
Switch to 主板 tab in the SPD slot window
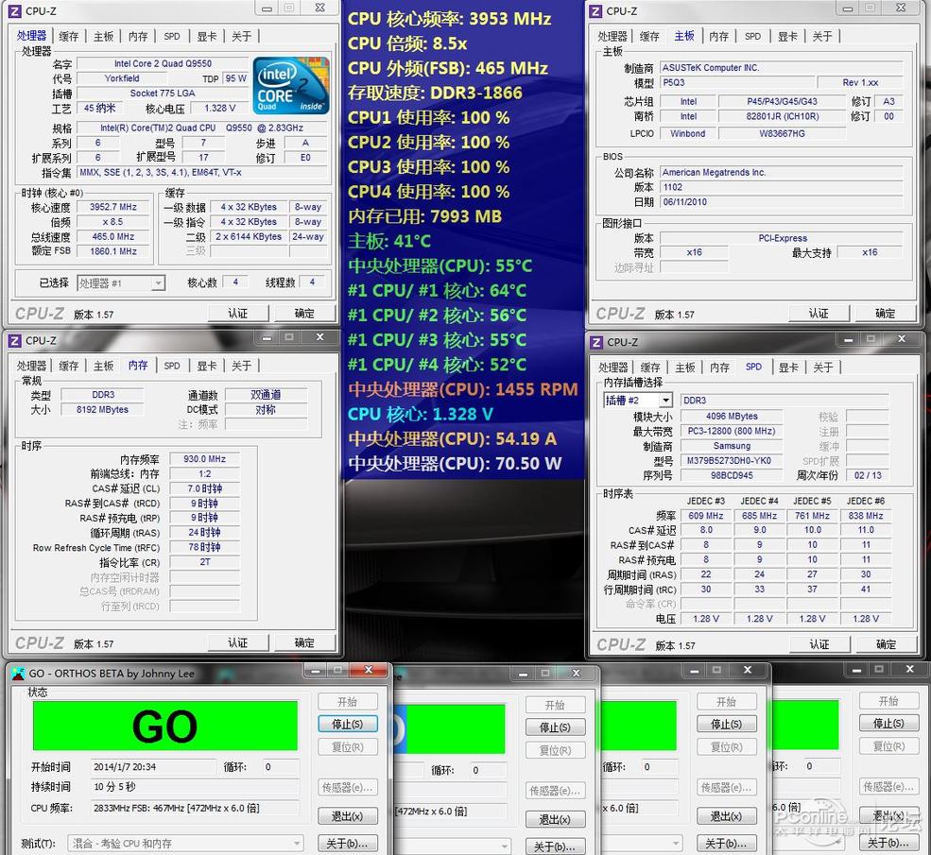[685, 368]
